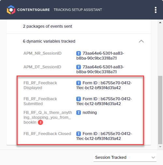The height and width of the screenshot is (165, 163).
Task: Click the Tracking Setup Assistant title
Action: tap(78, 10)
